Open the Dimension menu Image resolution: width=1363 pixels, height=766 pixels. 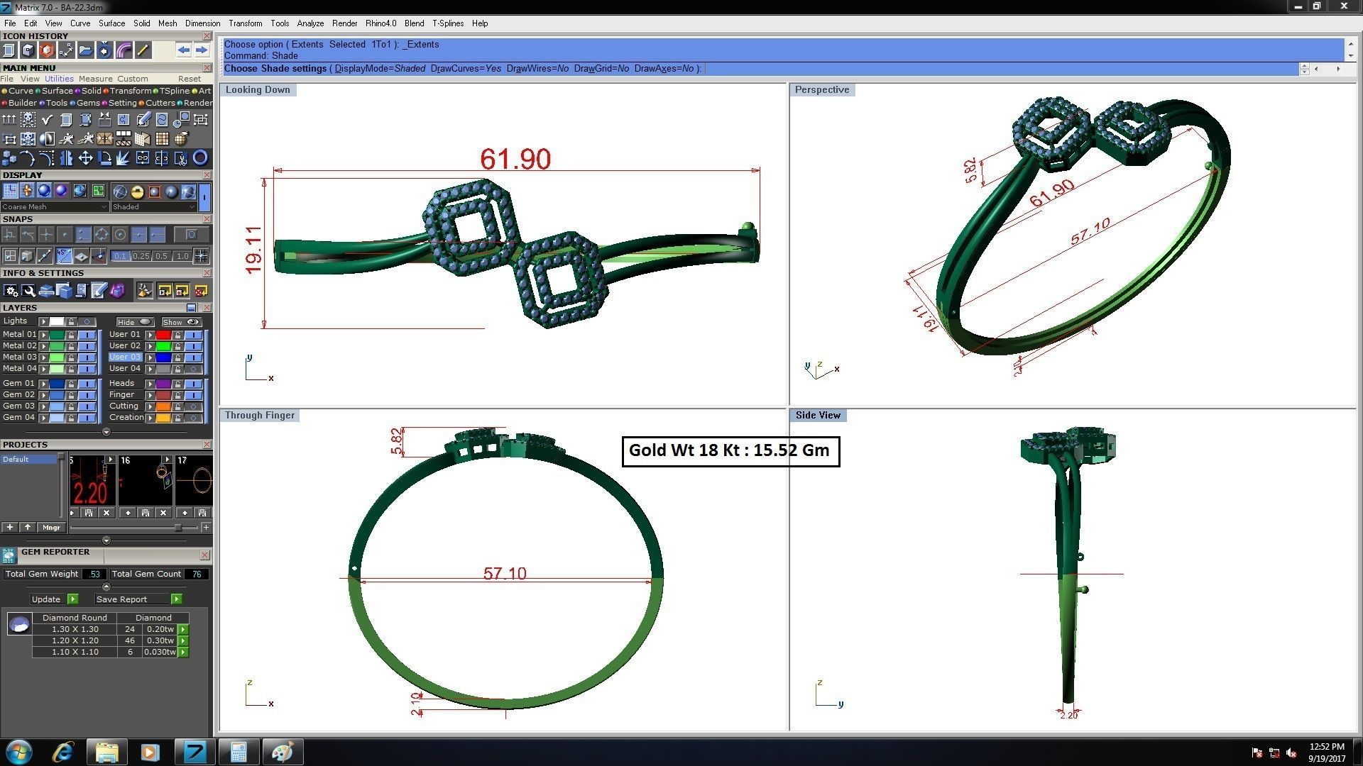(202, 23)
